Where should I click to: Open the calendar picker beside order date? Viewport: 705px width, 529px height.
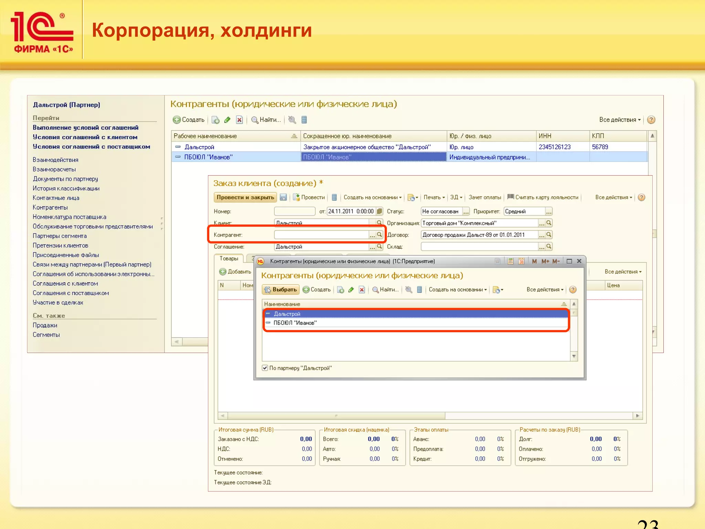[x=379, y=211]
